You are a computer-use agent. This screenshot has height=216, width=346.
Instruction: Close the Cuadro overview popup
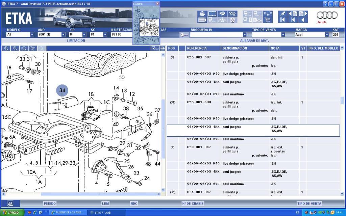coord(157,4)
